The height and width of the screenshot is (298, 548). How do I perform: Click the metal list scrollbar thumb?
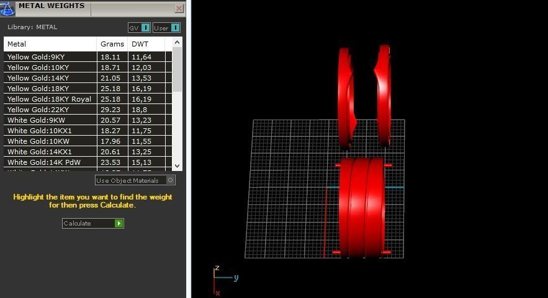[177, 70]
